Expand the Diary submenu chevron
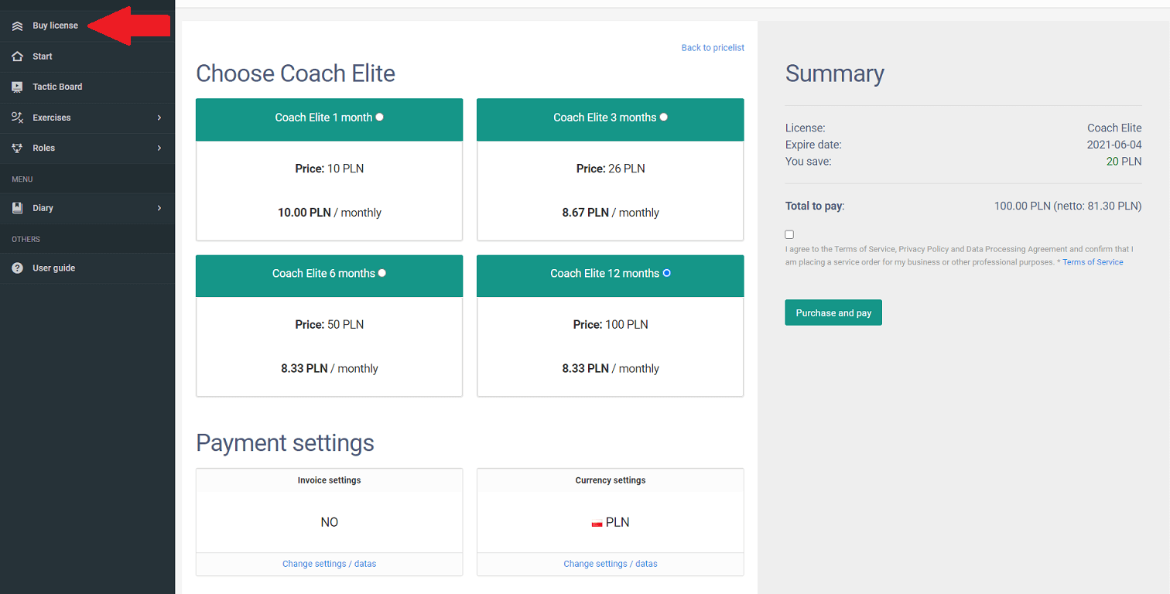The height and width of the screenshot is (594, 1170). point(159,208)
